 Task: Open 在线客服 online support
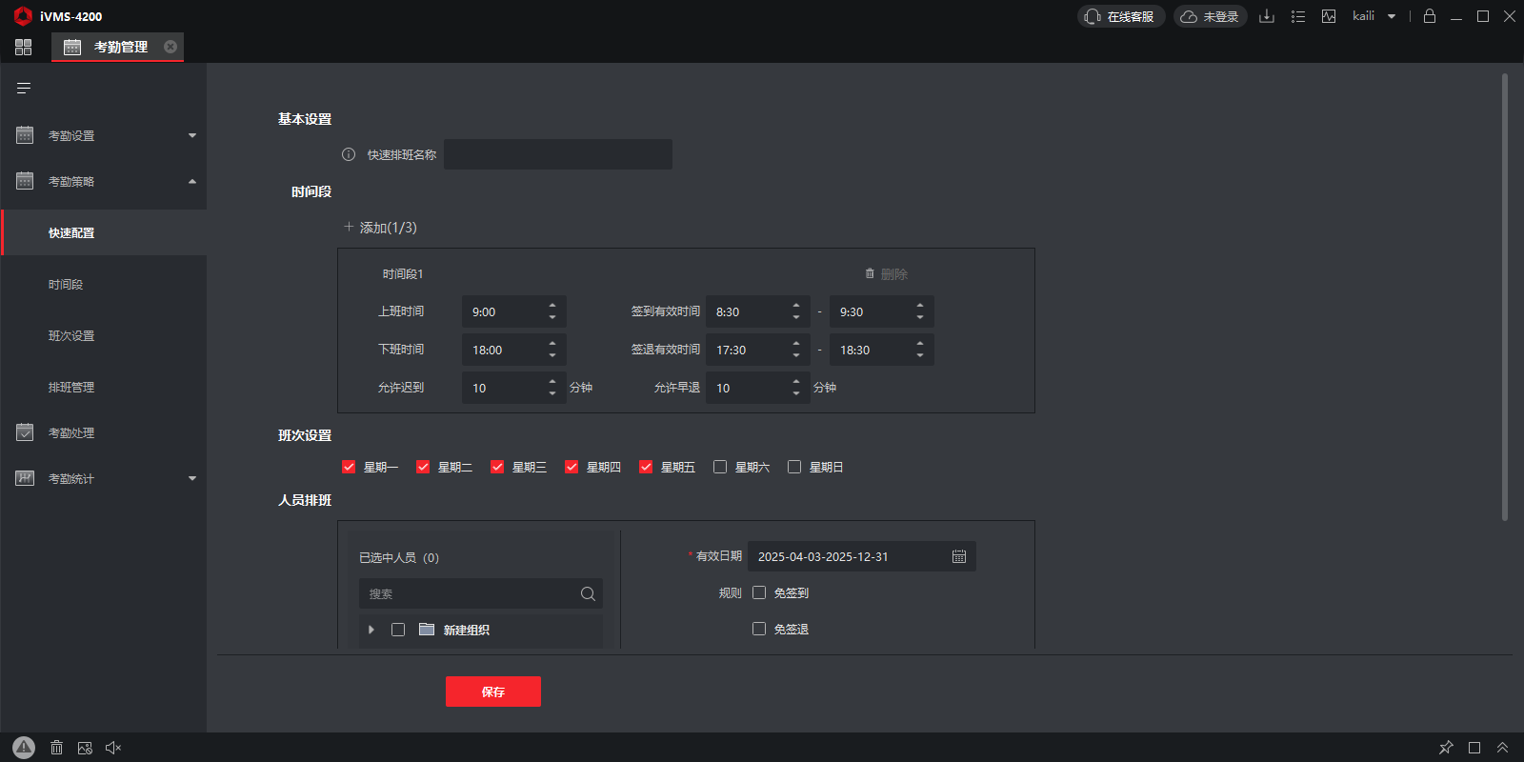coord(1121,16)
